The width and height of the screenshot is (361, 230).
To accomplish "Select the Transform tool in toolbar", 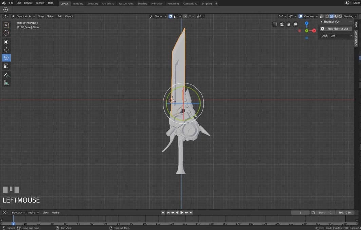I will pyautogui.click(x=6, y=42).
